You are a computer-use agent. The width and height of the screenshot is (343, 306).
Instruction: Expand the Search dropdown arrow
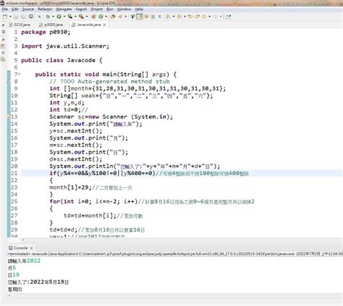coord(125,17)
